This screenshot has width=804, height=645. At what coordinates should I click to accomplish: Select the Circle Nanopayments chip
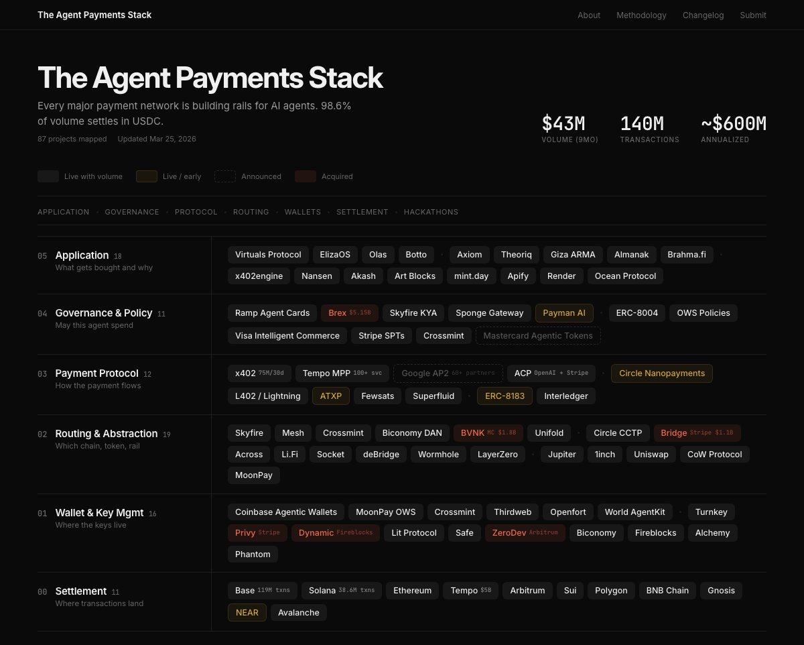662,373
